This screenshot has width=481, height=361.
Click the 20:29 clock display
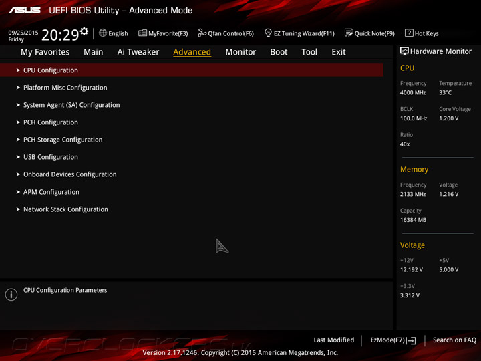[x=60, y=35]
